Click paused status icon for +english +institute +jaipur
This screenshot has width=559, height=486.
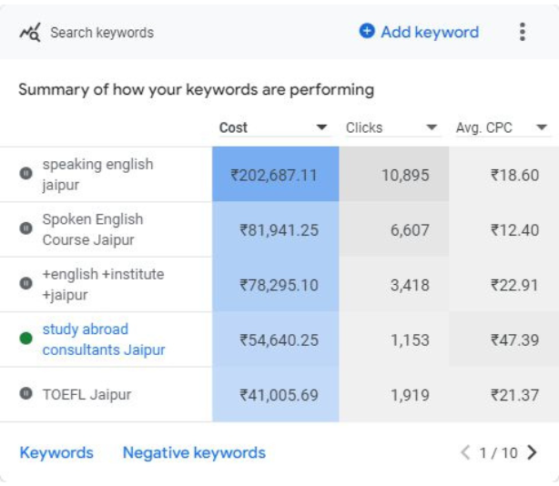click(26, 283)
